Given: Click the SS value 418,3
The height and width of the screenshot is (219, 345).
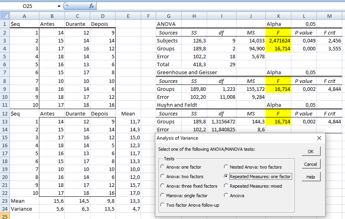Looking at the screenshot, I should point(194,64).
